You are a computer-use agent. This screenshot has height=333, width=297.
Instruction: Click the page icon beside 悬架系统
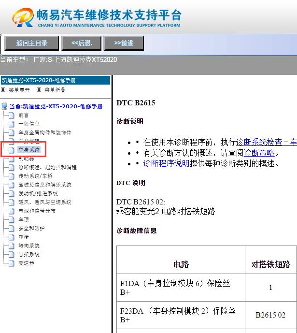[x=12, y=255]
